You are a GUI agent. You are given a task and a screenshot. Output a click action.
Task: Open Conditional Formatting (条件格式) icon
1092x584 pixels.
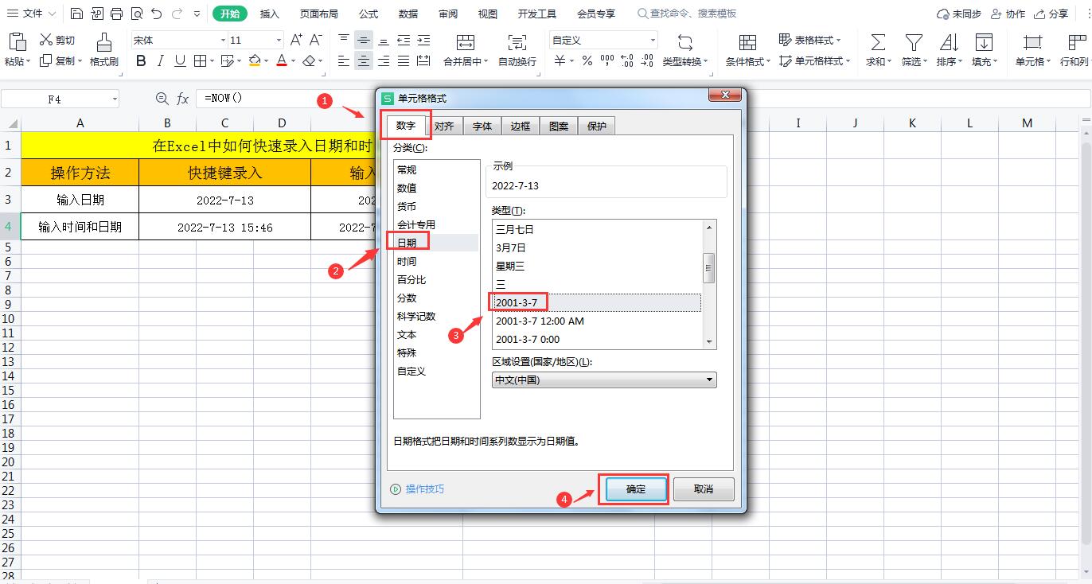747,44
